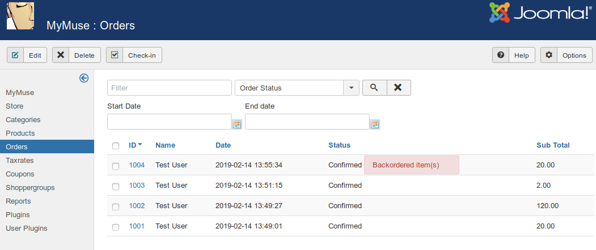Click the Joomla logo

coord(540,12)
